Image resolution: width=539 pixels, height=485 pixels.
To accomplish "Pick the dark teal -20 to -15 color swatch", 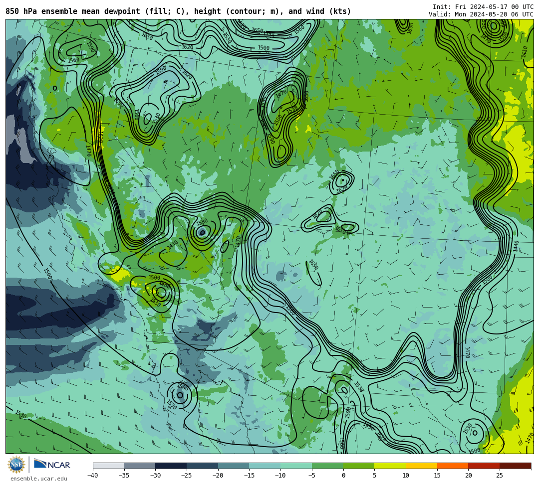I will [234, 466].
